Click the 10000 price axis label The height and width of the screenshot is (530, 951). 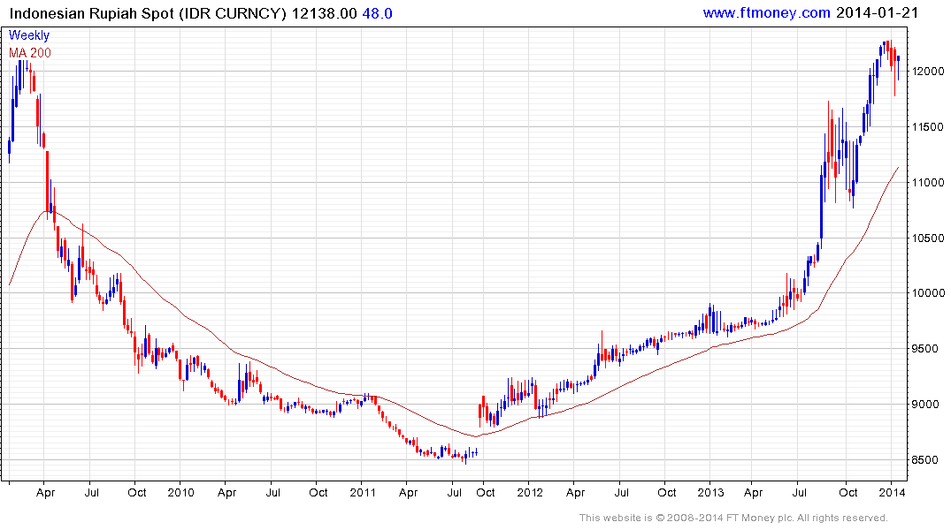point(927,293)
